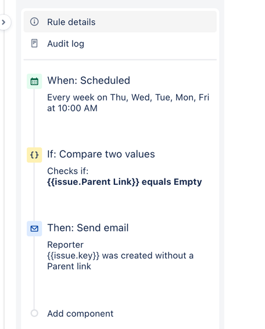The width and height of the screenshot is (265, 329).
Task: Click the Checks if label
Action: 68,171
